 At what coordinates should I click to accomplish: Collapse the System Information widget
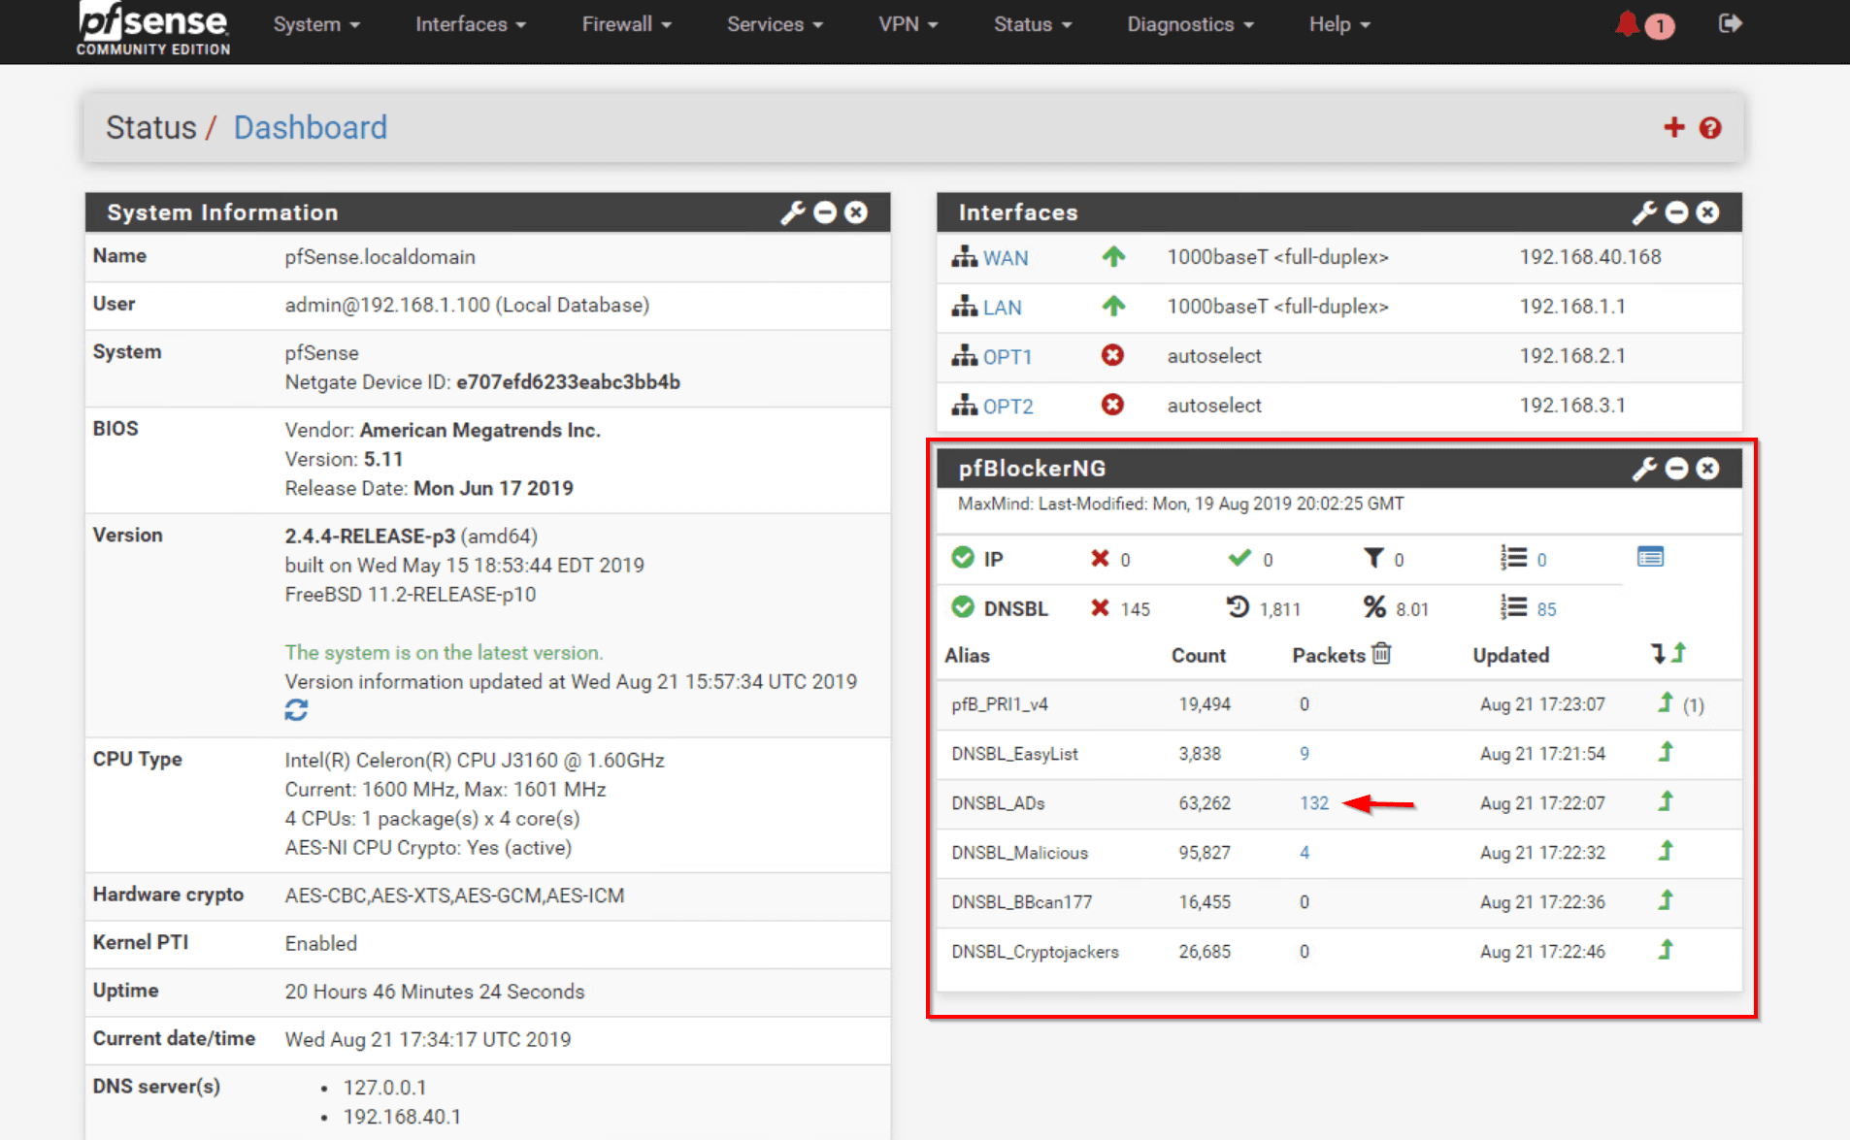[x=824, y=212]
